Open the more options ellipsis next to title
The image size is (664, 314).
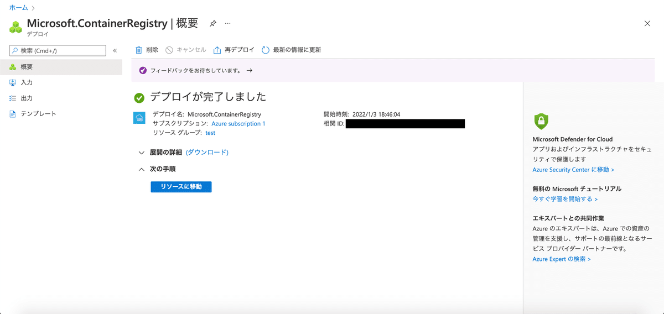[x=227, y=24]
